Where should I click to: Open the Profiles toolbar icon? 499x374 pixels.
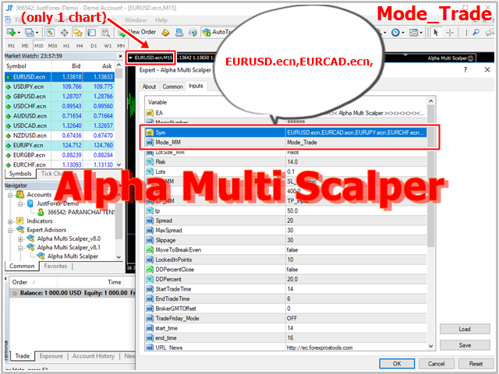pos(29,32)
